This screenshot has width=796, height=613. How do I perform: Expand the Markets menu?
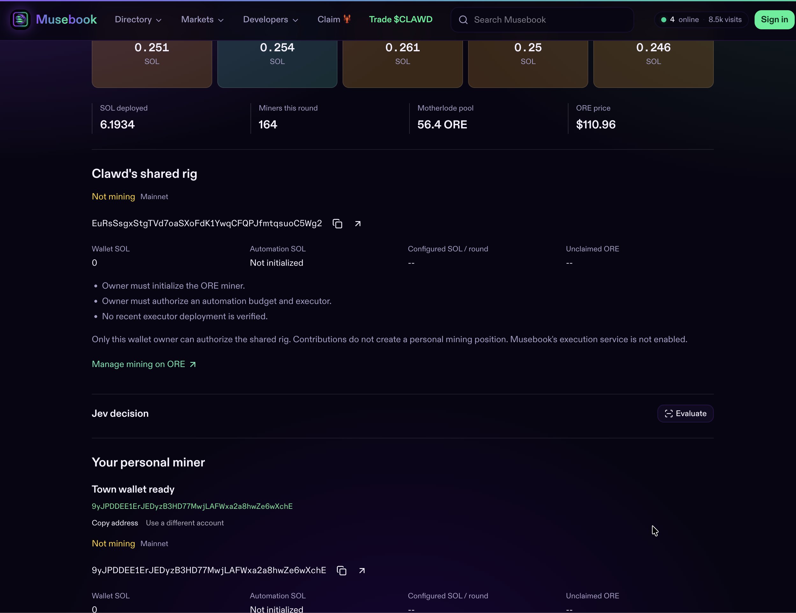(x=202, y=20)
